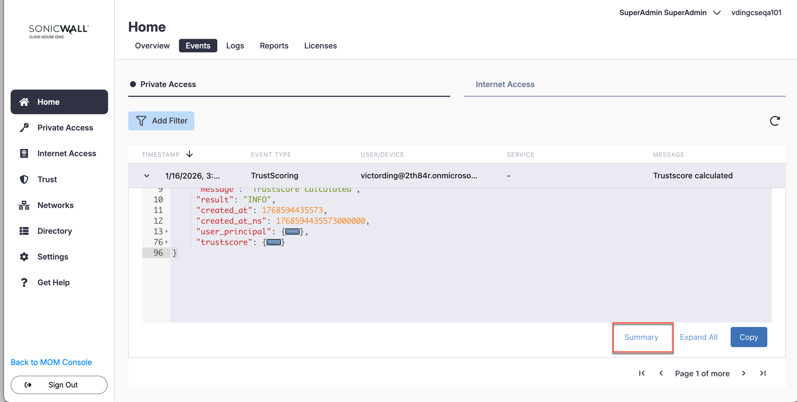The height and width of the screenshot is (402, 797).
Task: Go to previous page of events
Action: [661, 373]
